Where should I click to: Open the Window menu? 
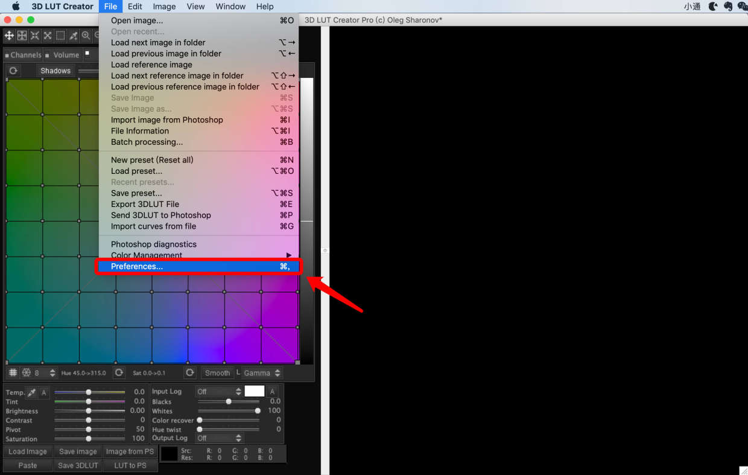click(x=230, y=7)
